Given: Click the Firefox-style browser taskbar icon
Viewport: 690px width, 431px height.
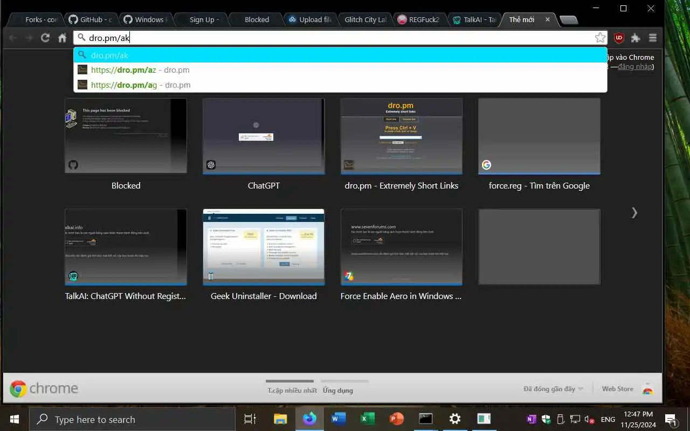Looking at the screenshot, I should (309, 419).
